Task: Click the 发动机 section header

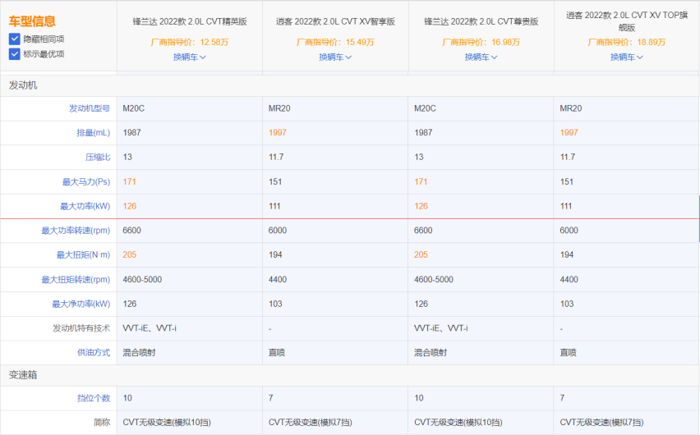Action: click(23, 85)
